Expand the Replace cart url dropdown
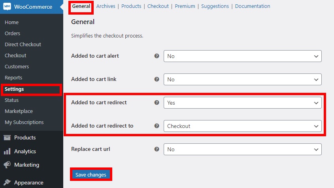Screen dimensions: 334x188 click(243, 149)
